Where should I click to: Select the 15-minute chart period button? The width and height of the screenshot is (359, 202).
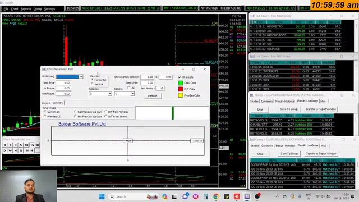32,145
